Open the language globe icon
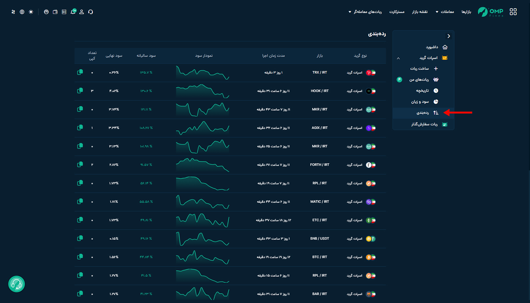530x303 pixels. (22, 12)
